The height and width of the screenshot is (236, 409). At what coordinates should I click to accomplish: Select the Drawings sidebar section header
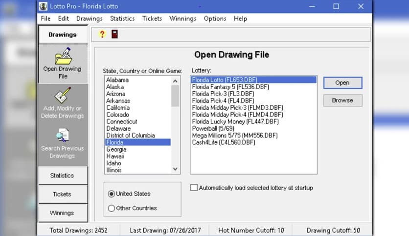click(63, 35)
